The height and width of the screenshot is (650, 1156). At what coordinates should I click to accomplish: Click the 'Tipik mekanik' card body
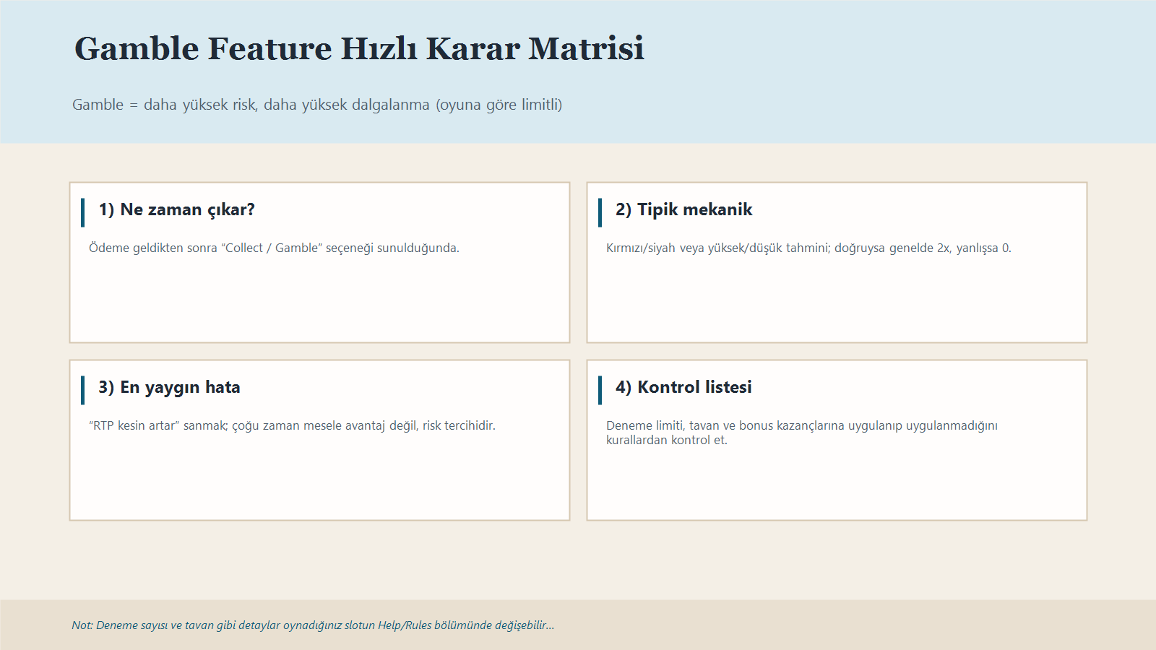click(x=837, y=303)
